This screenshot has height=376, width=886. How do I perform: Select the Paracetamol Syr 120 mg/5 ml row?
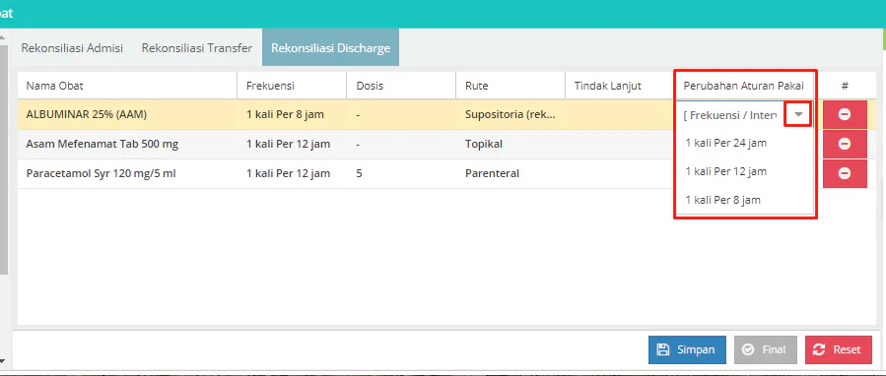pyautogui.click(x=419, y=173)
